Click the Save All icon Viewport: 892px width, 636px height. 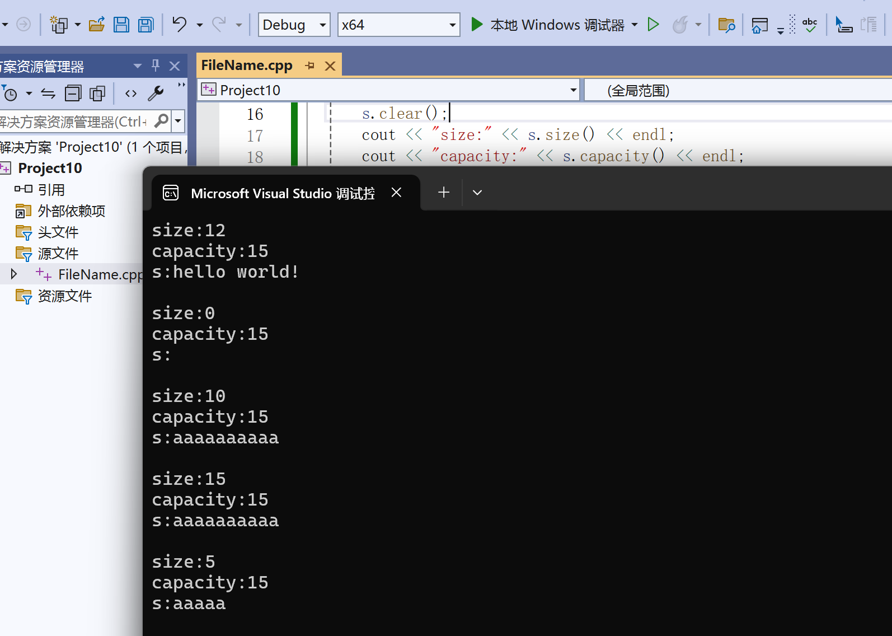[146, 25]
